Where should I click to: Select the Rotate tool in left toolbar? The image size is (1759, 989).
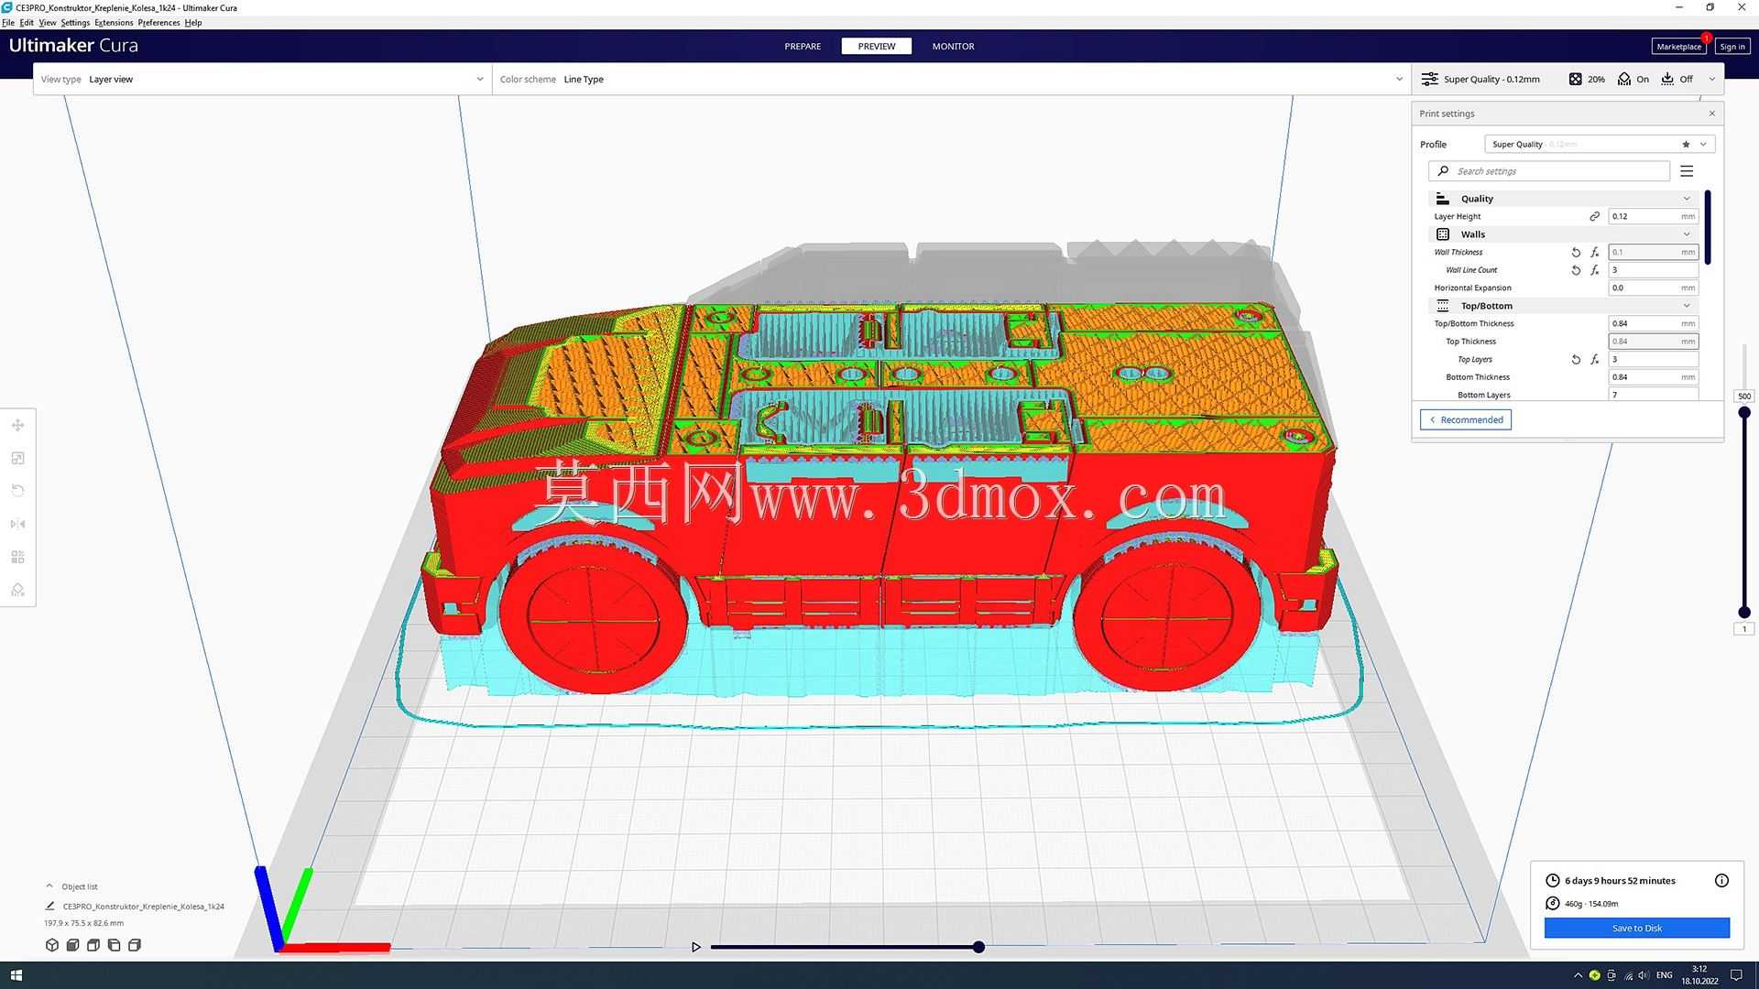pos(17,491)
